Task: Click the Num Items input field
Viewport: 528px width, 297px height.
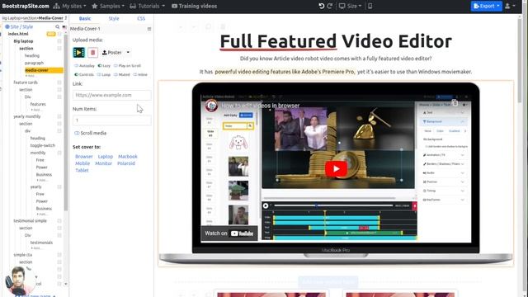Action: pos(112,120)
